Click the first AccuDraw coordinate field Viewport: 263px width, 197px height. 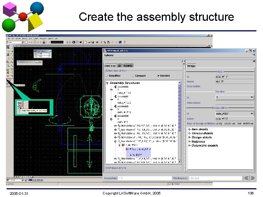[43, 54]
